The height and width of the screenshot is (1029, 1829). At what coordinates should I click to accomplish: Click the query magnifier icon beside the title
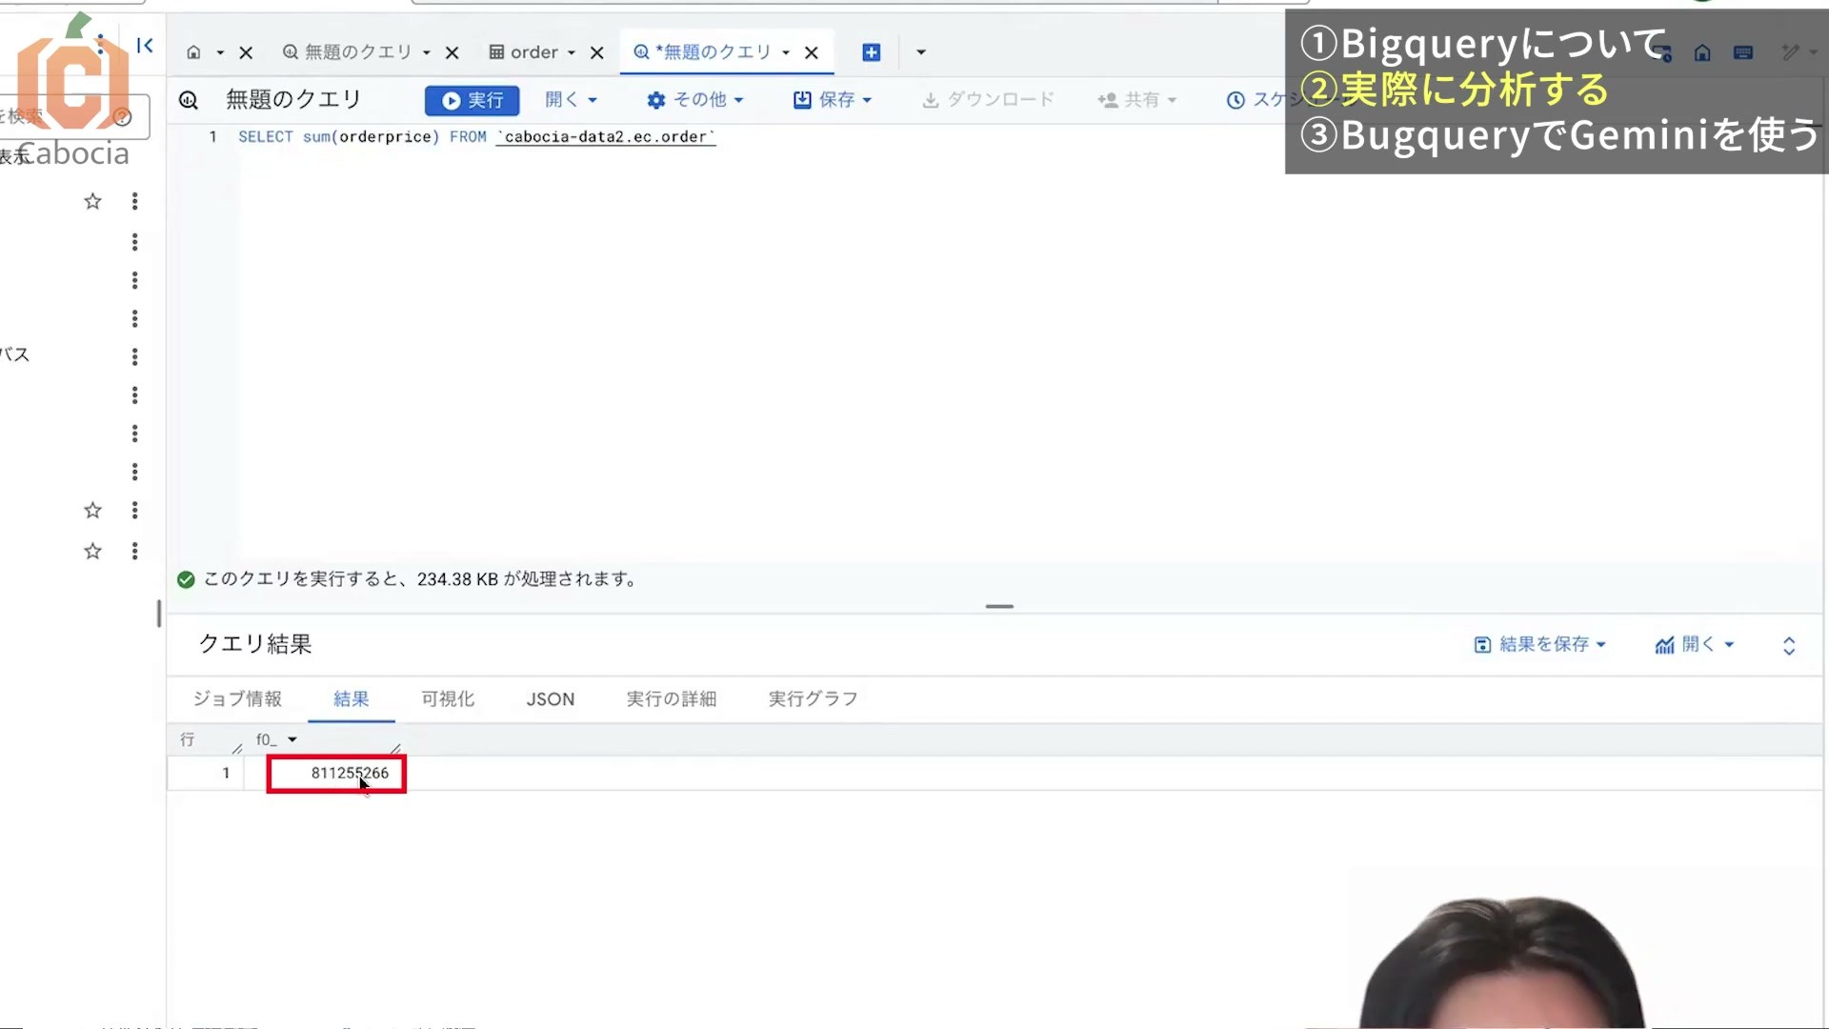point(189,99)
